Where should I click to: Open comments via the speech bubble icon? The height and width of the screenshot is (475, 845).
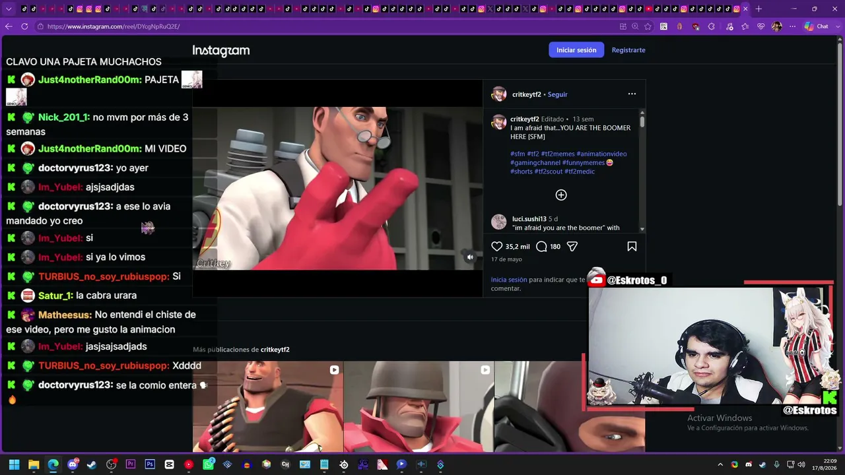pyautogui.click(x=541, y=247)
